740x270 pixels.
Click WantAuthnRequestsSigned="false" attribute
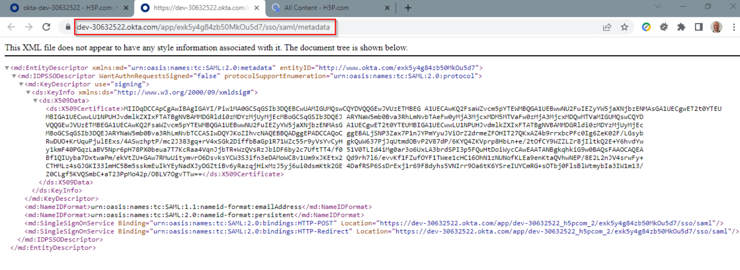[160, 76]
